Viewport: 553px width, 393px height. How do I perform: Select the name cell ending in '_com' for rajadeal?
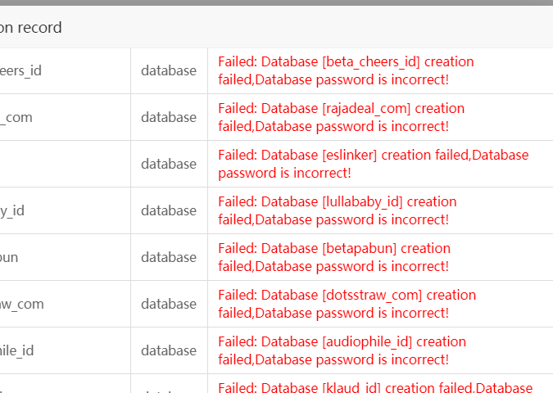click(16, 117)
